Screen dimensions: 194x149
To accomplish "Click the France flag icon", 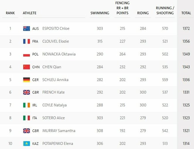I will point(26,41).
